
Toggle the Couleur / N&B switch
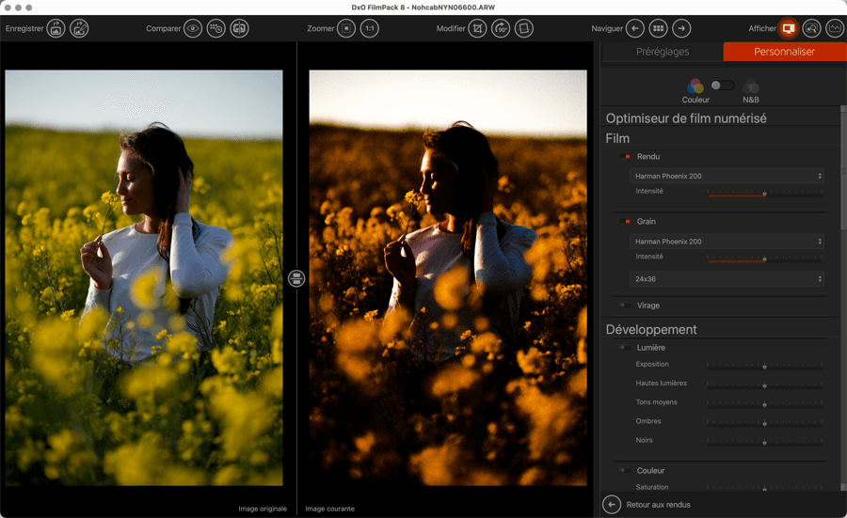pyautogui.click(x=722, y=86)
